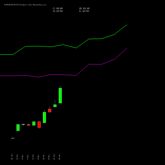Select the 19 Dec date label
Image resolution: width=165 pixels, height=165 pixels.
[x=38, y=157]
